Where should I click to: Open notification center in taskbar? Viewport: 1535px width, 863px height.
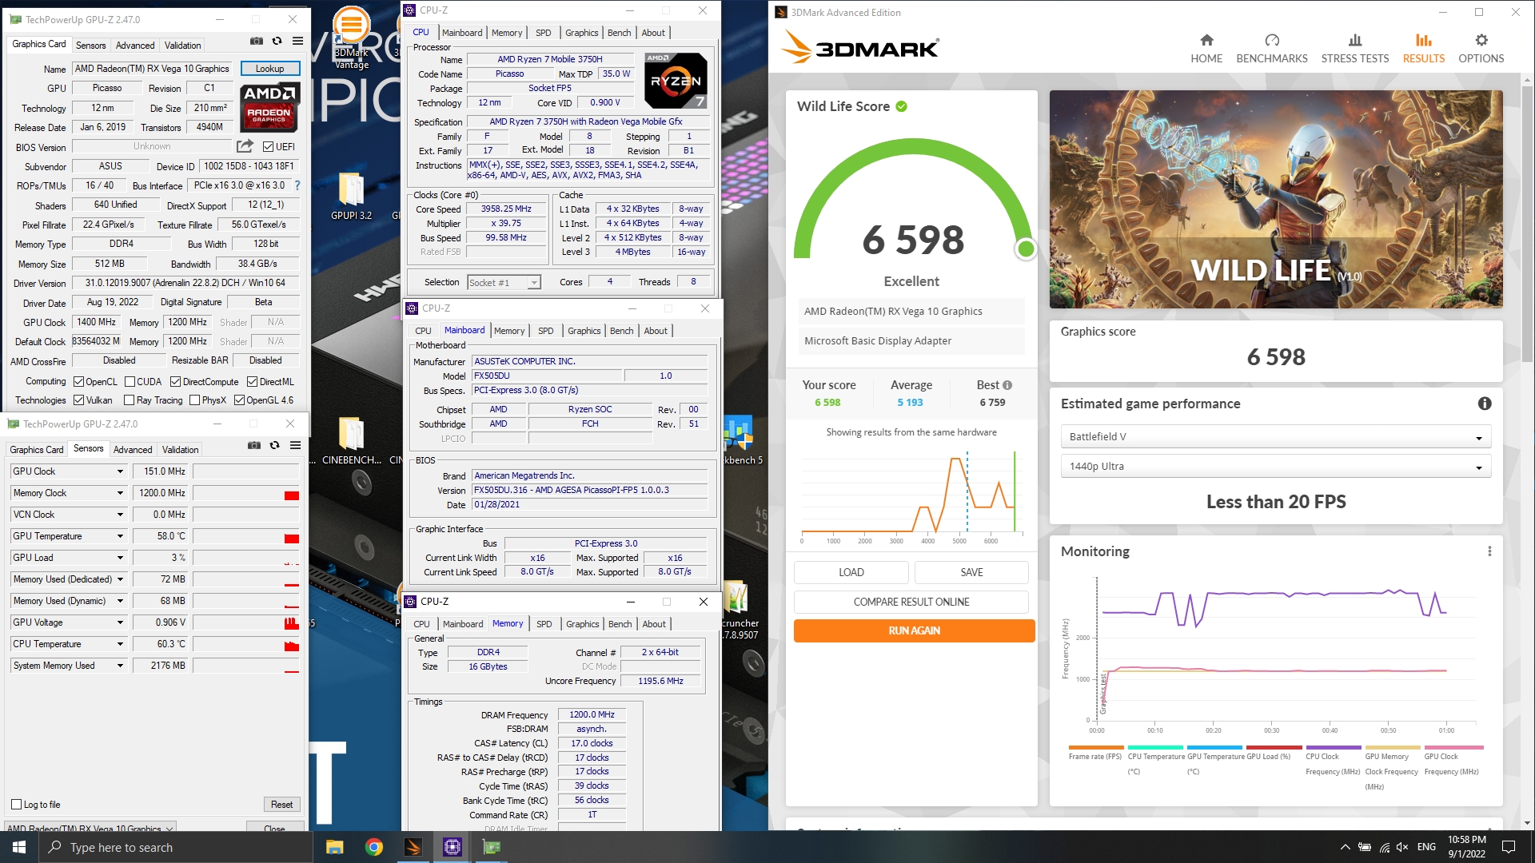(1509, 847)
